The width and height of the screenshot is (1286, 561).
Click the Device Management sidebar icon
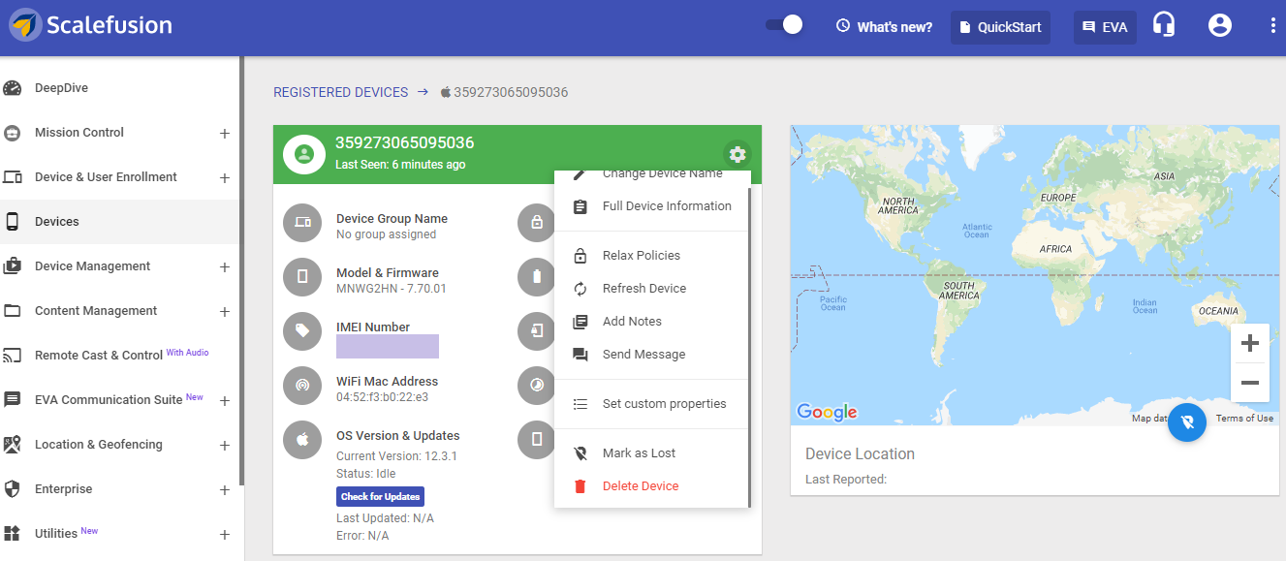[13, 266]
